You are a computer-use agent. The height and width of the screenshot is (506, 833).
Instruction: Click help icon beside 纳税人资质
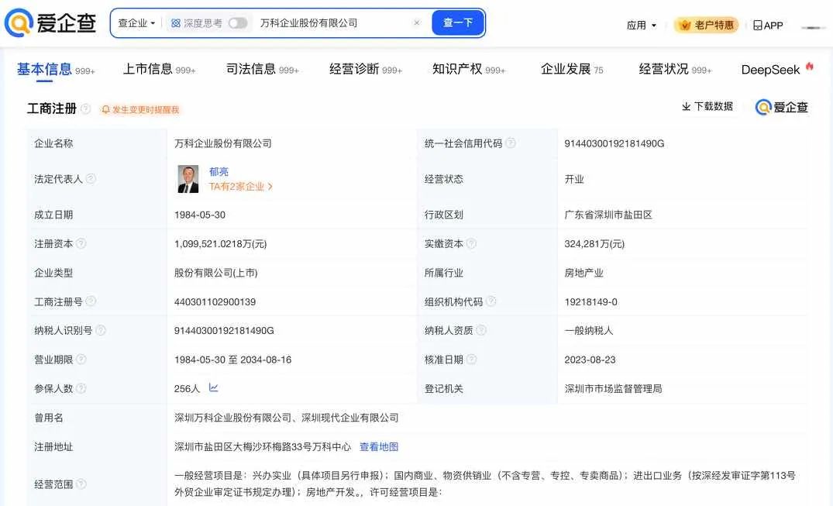tap(480, 330)
